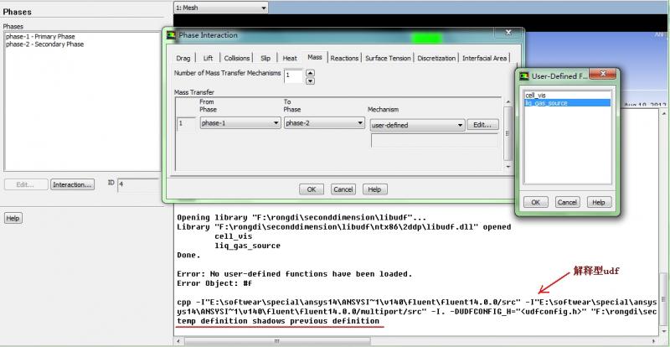Switch to the Heat tab

pyautogui.click(x=290, y=58)
